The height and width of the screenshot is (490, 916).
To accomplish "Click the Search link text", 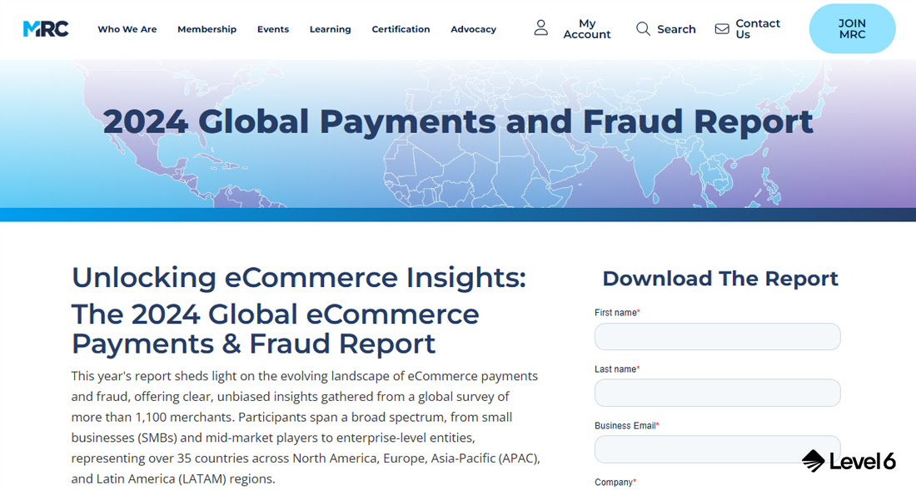I will [676, 28].
